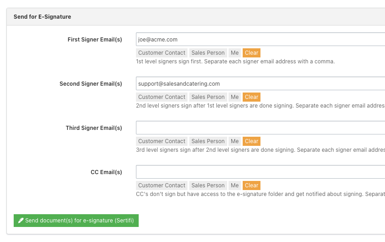Add Customer Contact to Second Signer

(162, 97)
